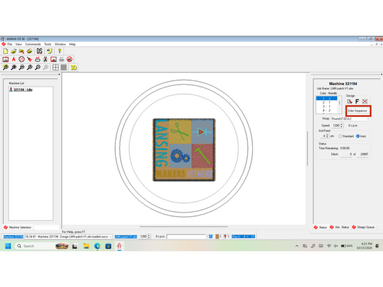Image resolution: width=383 pixels, height=287 pixels.
Task: Toggle the fine grid display icon
Action: (x=63, y=67)
